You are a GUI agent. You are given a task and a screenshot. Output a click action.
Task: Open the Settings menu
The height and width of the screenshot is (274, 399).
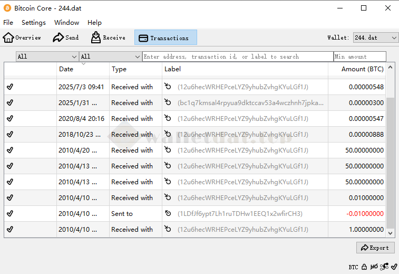click(34, 23)
